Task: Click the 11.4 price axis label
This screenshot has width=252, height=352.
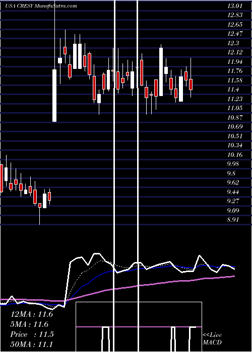Action: (233, 90)
